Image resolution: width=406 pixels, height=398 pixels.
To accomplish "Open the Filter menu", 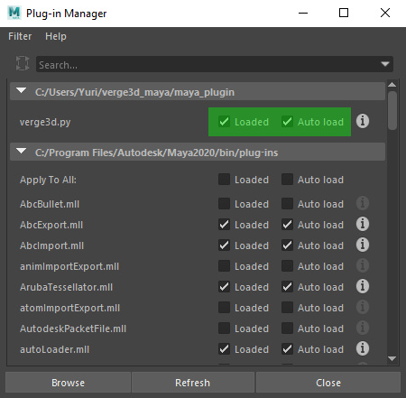I will 20,36.
